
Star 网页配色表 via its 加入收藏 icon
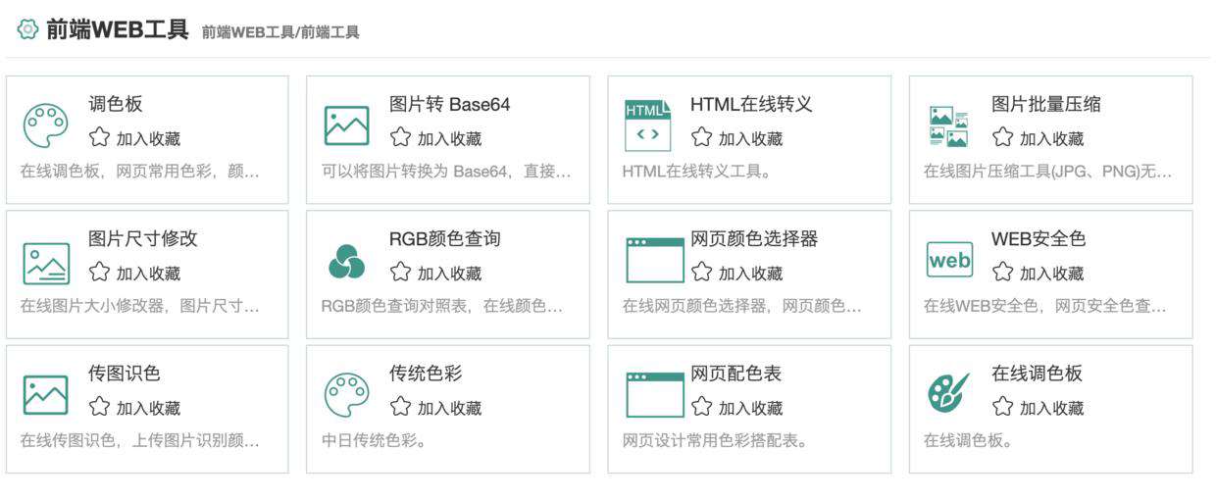click(701, 407)
